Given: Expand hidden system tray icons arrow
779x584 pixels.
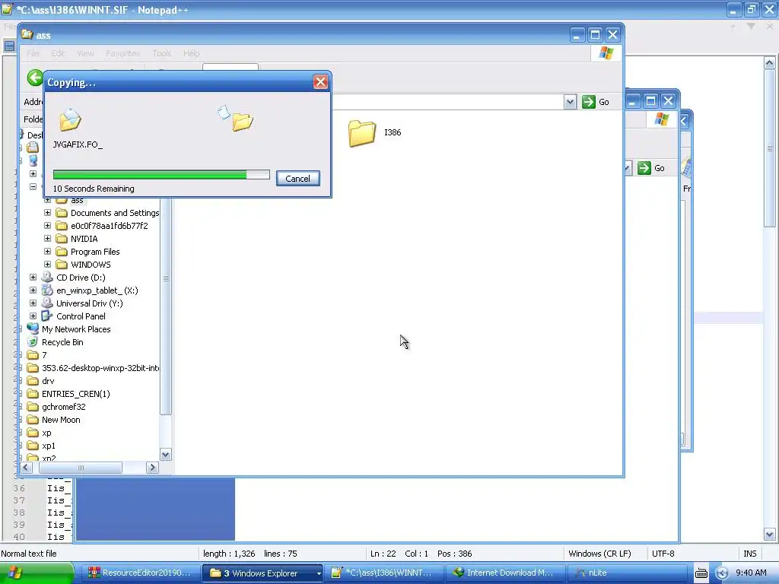Looking at the screenshot, I should tap(722, 573).
